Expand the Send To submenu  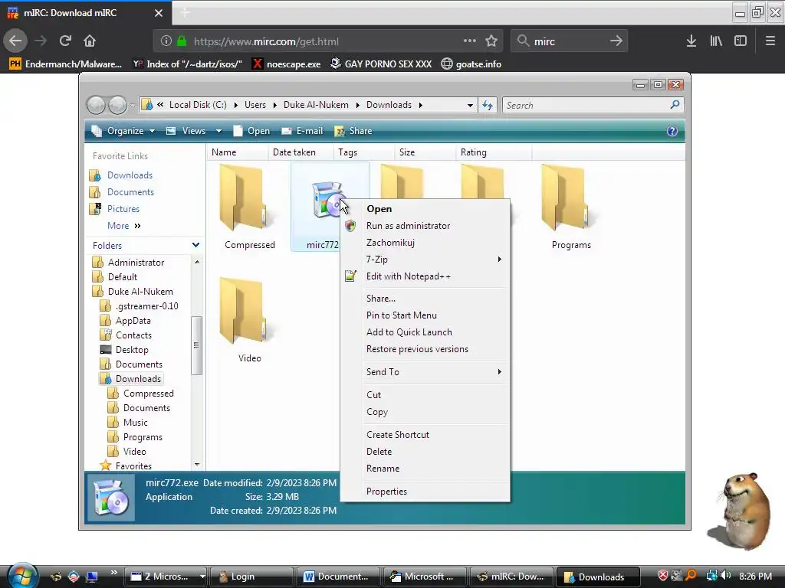click(425, 372)
